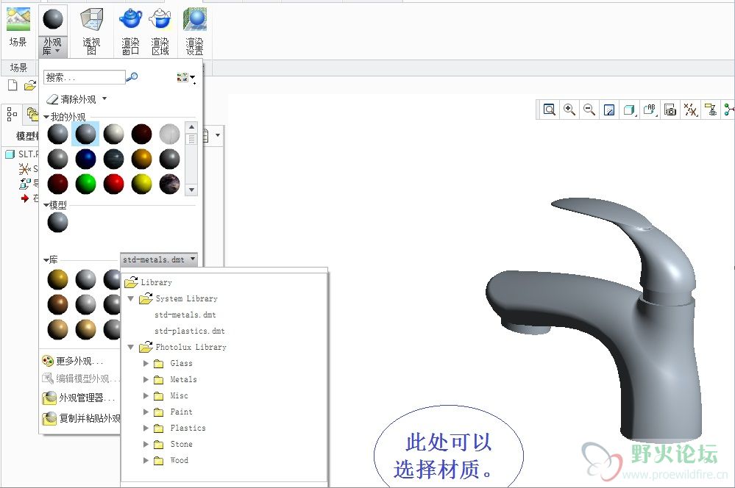Expand the Glass folder
Screen dimensions: 735x488
[146, 363]
